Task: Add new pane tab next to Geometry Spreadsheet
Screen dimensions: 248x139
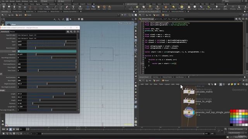Action: pyautogui.click(x=81, y=12)
